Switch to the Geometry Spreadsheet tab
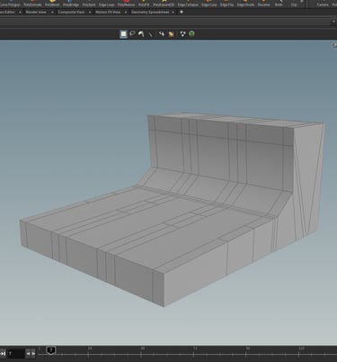This screenshot has height=362, width=337. (150, 12)
